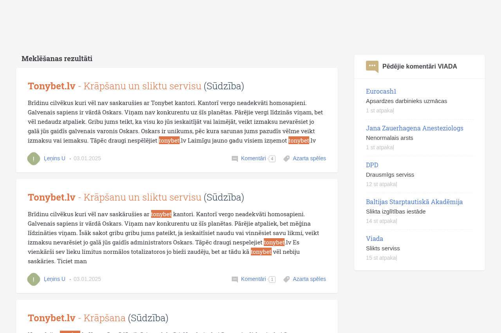Open second Tonybet.lv Krāpšanu un sliktu servisu complaint
Image resolution: width=501 pixels, height=333 pixels.
tap(136, 197)
